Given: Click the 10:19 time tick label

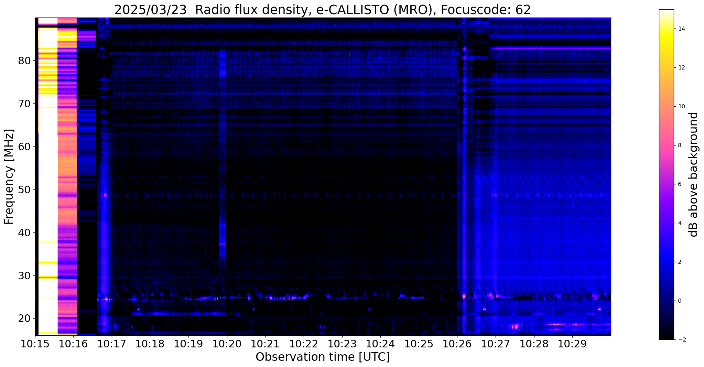Looking at the screenshot, I should pos(188,344).
